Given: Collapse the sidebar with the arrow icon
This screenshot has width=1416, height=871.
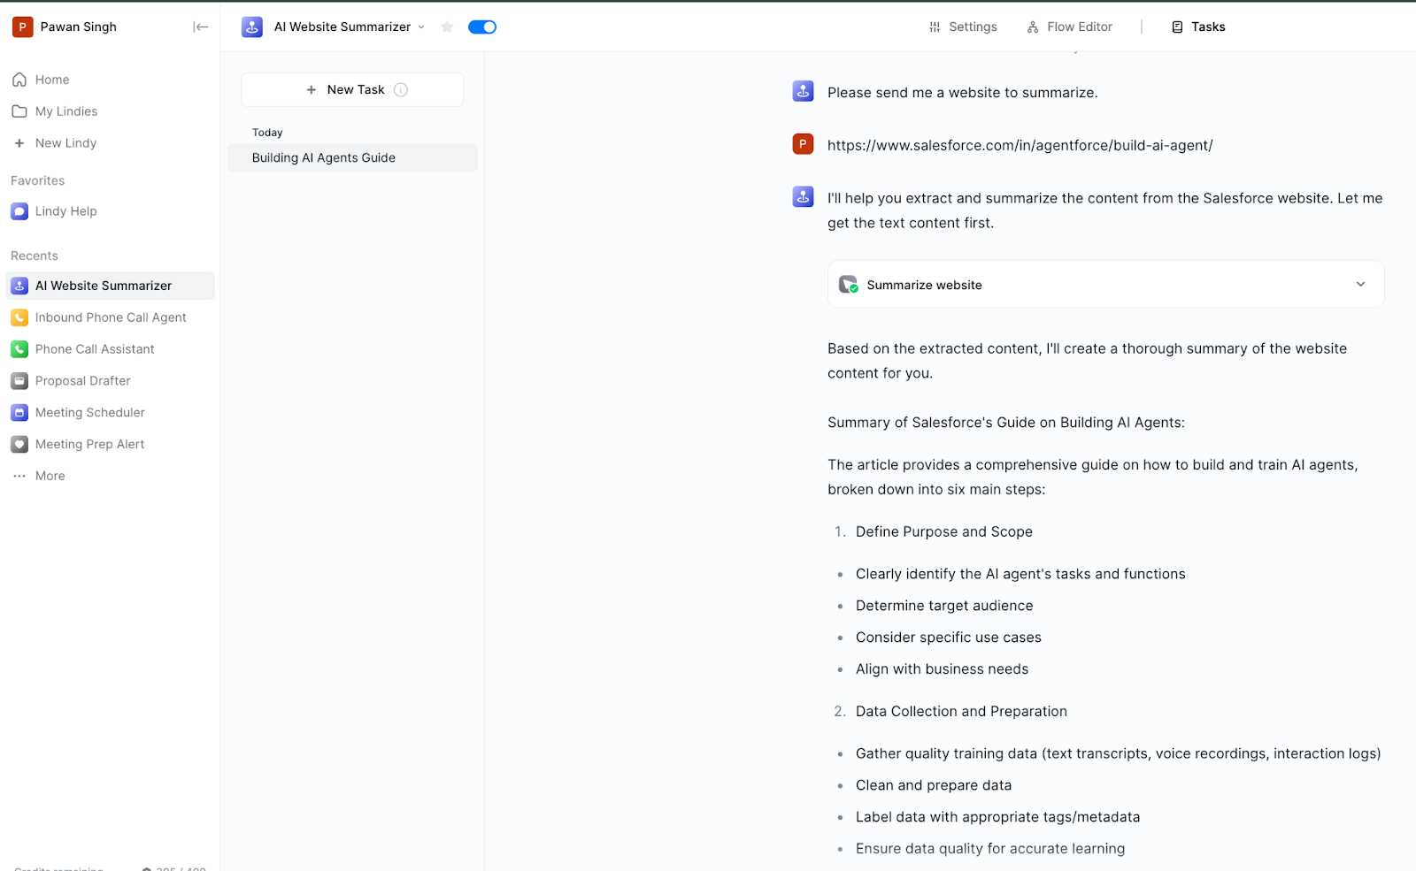Looking at the screenshot, I should coord(201,27).
